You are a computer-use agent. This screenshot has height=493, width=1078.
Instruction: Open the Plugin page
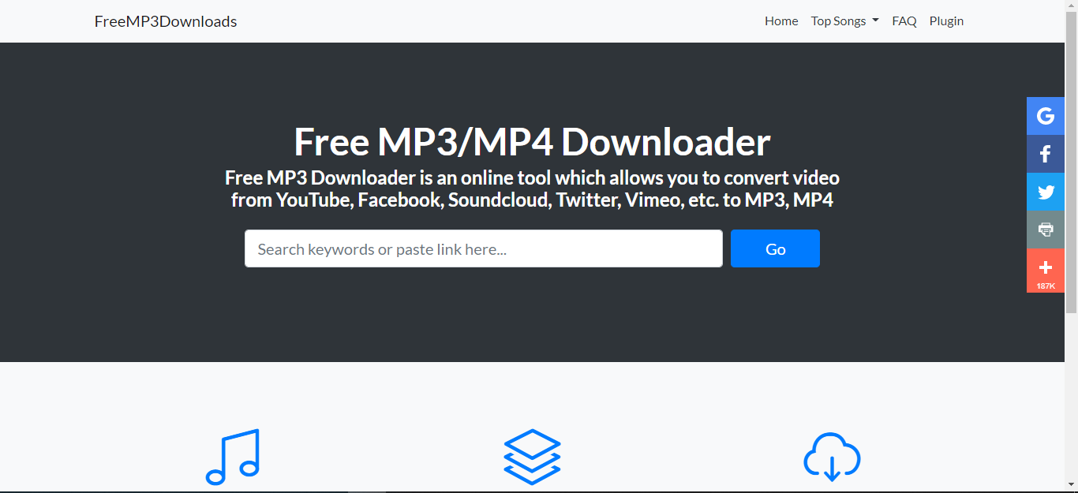[x=946, y=21]
